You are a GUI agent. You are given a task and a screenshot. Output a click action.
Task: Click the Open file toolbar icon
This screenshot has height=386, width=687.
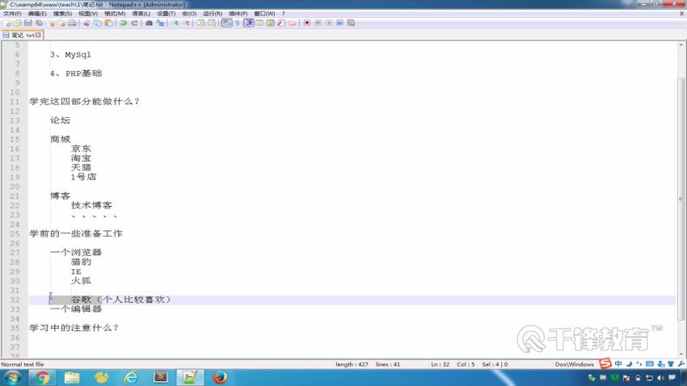(x=17, y=23)
